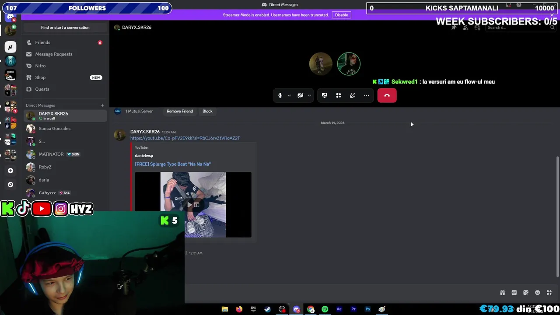The height and width of the screenshot is (315, 560).
Task: Open the teal temple server icon
Action: click(x=10, y=61)
